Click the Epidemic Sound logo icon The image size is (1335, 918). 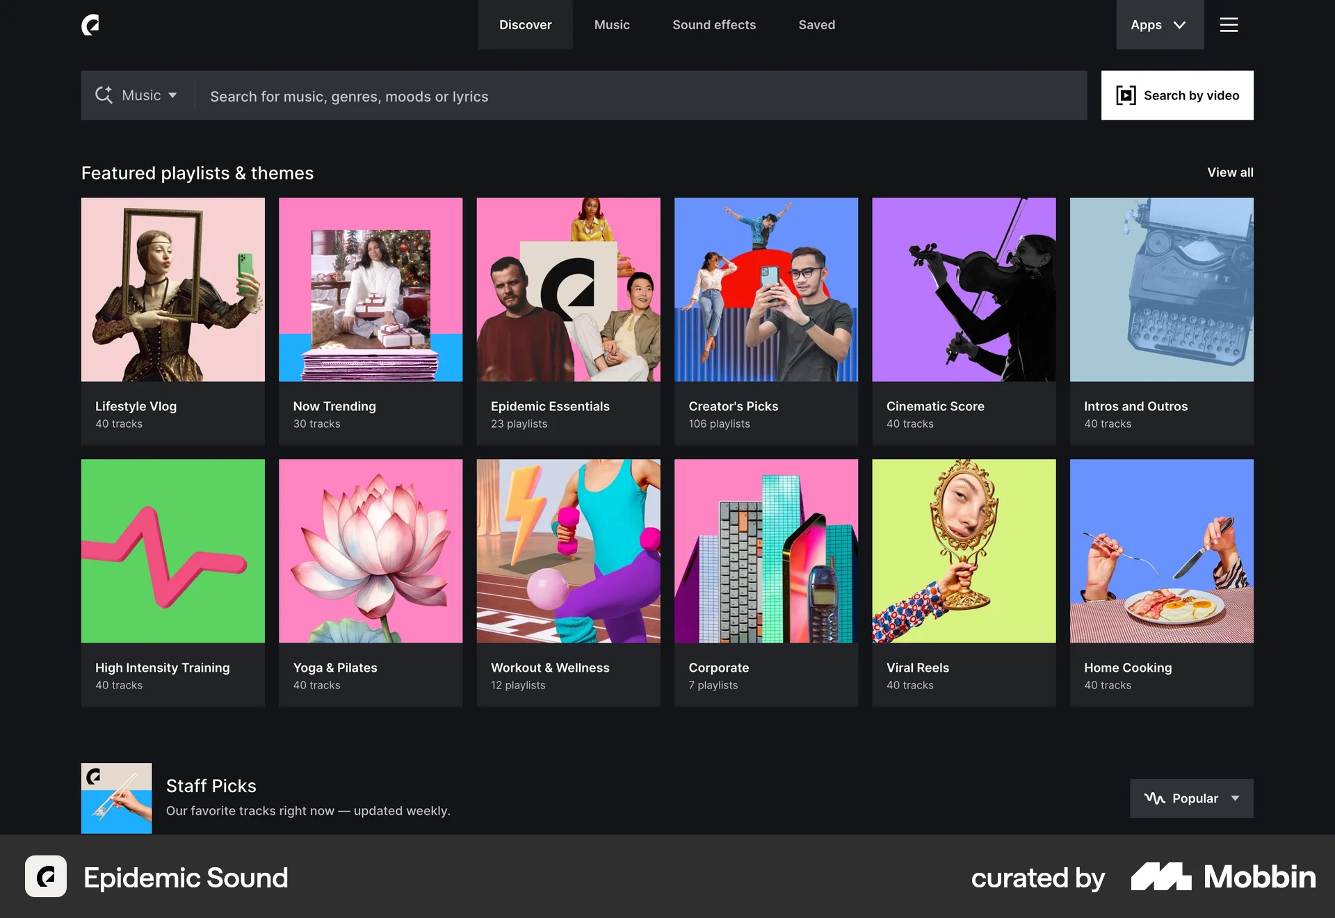click(90, 25)
